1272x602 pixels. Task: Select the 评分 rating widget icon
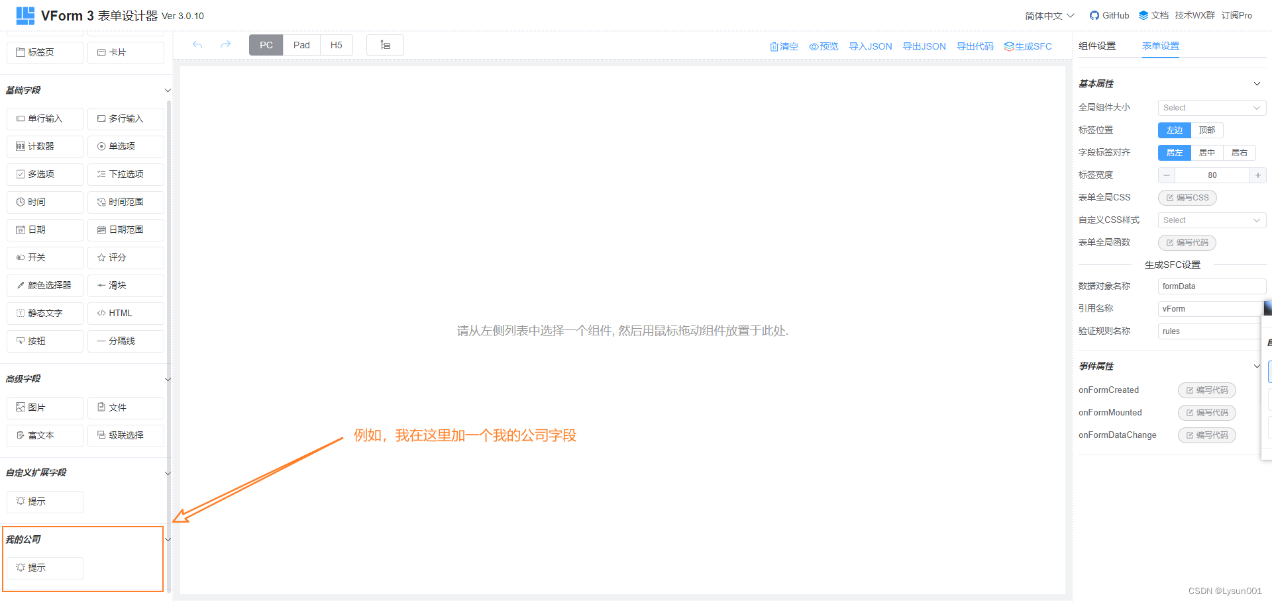click(125, 257)
